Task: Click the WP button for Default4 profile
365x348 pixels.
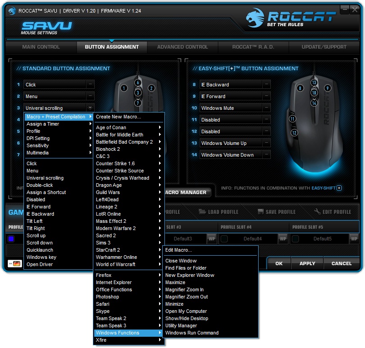Action: [x=283, y=239]
